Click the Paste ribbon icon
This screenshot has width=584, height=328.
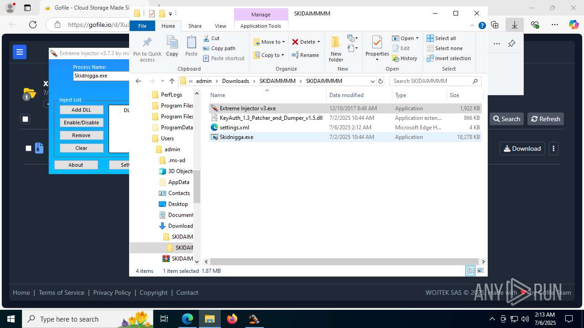[191, 46]
